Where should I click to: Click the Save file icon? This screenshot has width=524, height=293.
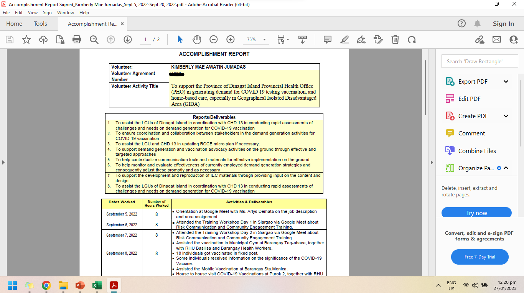10,40
